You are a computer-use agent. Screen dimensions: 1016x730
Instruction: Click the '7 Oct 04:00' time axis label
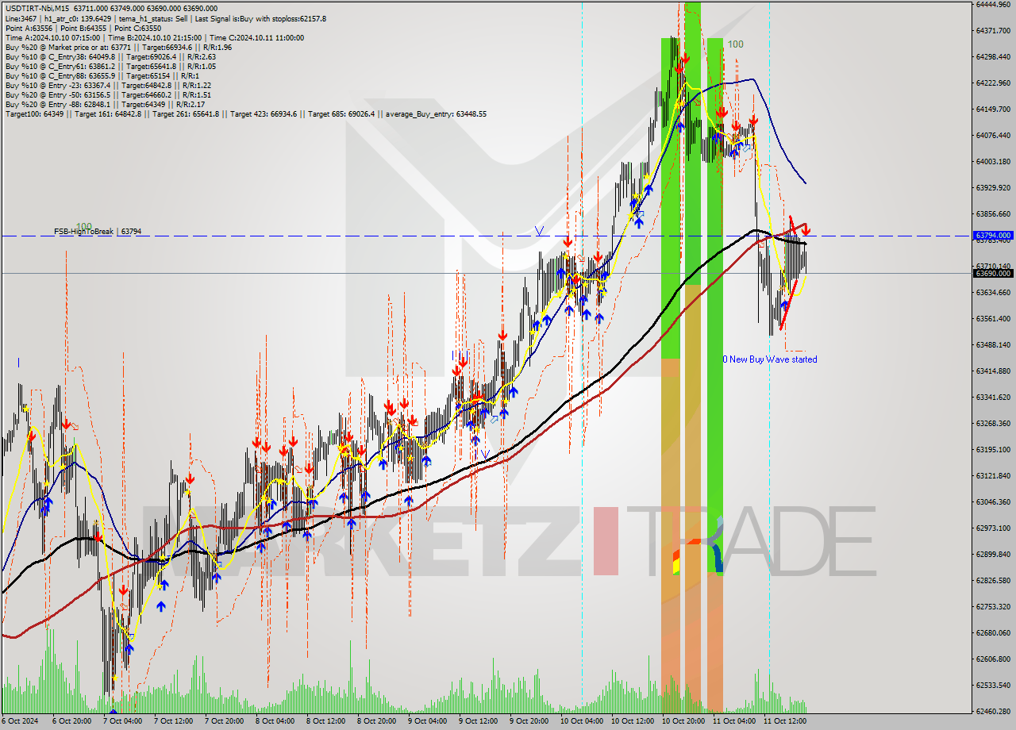coord(123,721)
